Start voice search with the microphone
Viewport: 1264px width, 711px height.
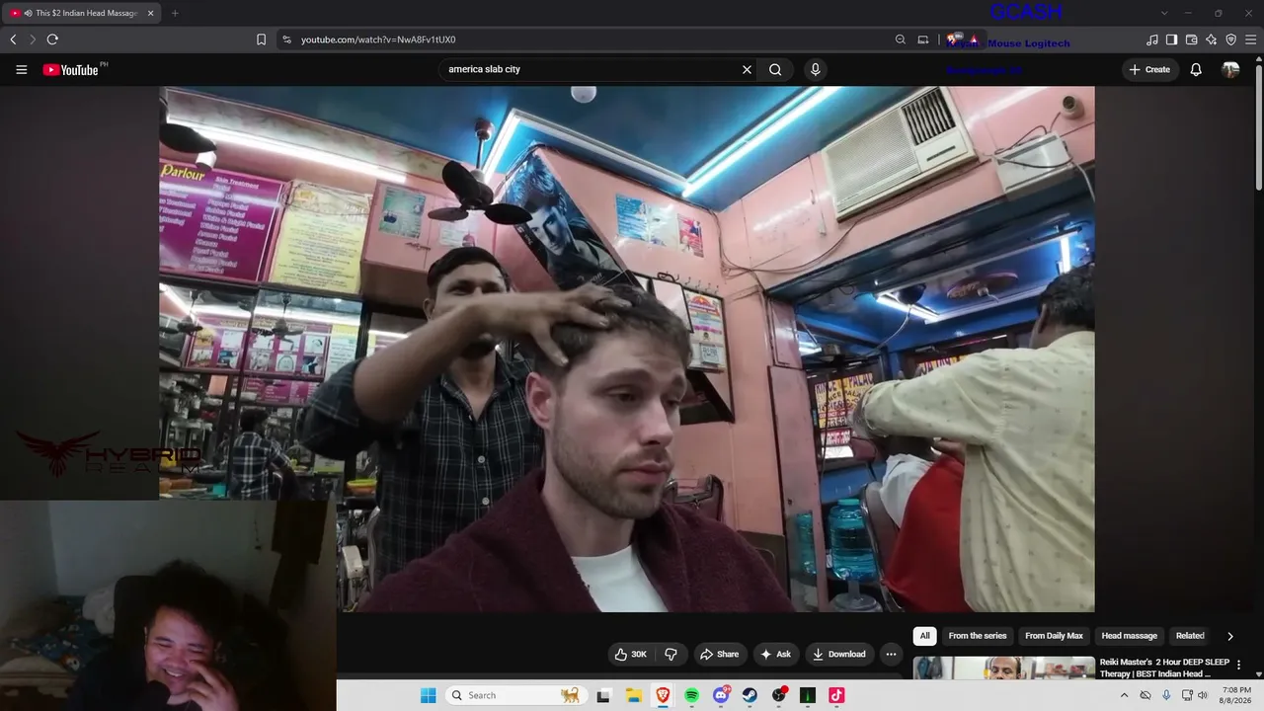pyautogui.click(x=815, y=70)
